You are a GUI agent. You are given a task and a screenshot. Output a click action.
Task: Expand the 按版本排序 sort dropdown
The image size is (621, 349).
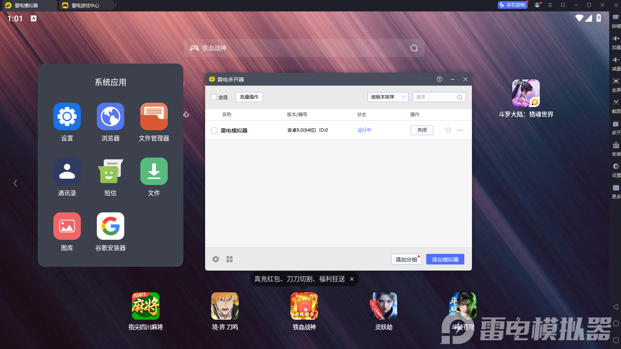388,97
